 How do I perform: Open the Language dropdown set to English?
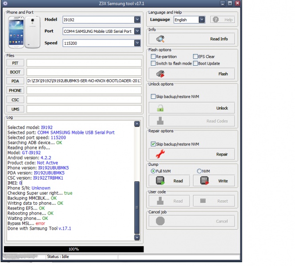(202, 20)
